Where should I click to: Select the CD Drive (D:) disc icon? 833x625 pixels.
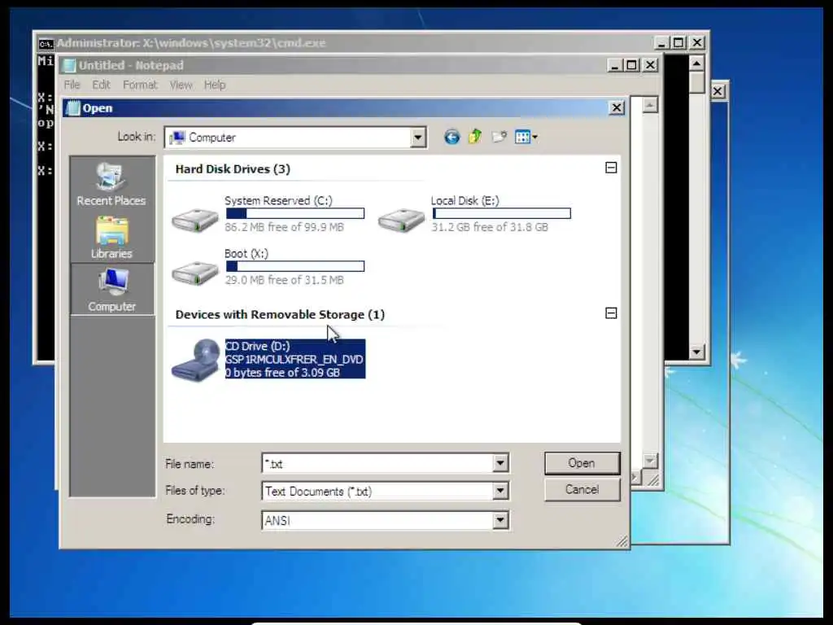click(x=196, y=360)
